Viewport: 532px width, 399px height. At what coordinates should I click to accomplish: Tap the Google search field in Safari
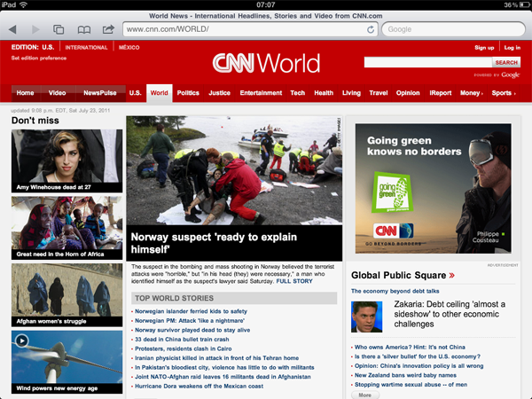[452, 29]
